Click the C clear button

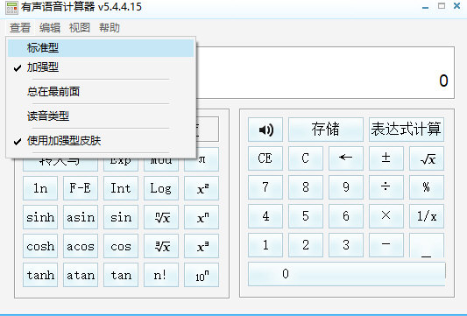coord(306,158)
